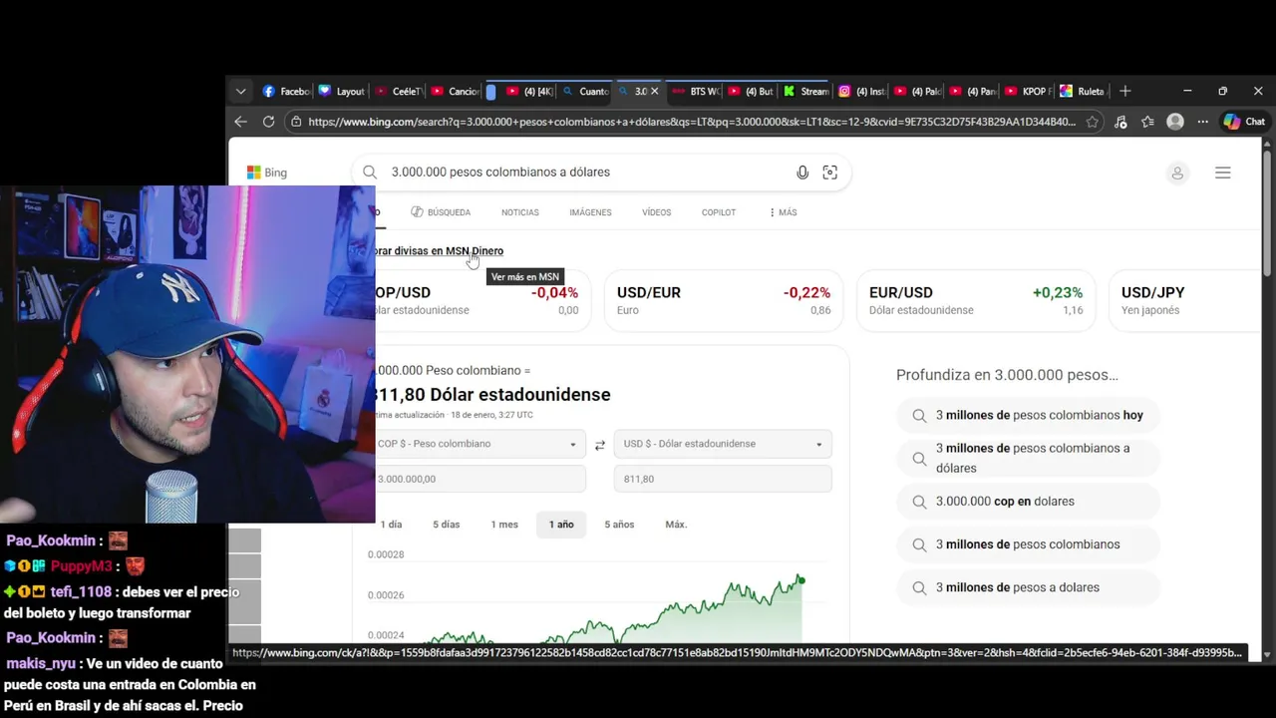Click the URL address bar
Image resolution: width=1276 pixels, height=718 pixels.
(691, 122)
